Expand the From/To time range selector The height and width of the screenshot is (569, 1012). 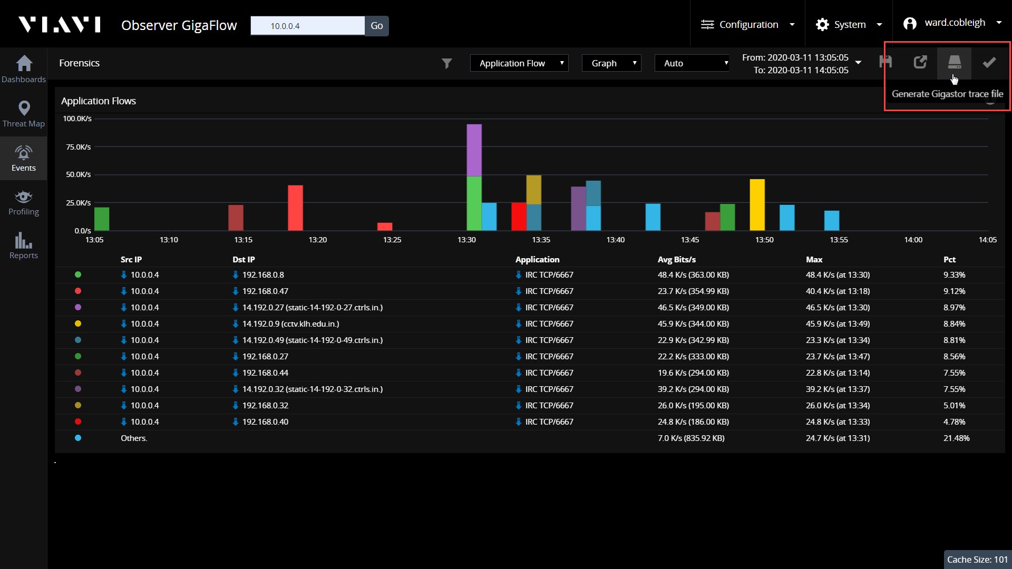858,63
